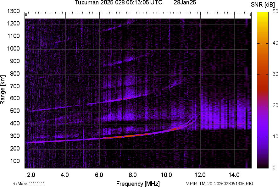This screenshot has width=278, height=187.
Task: Click the 50 tick label on colorbar
Action: (275, 12)
